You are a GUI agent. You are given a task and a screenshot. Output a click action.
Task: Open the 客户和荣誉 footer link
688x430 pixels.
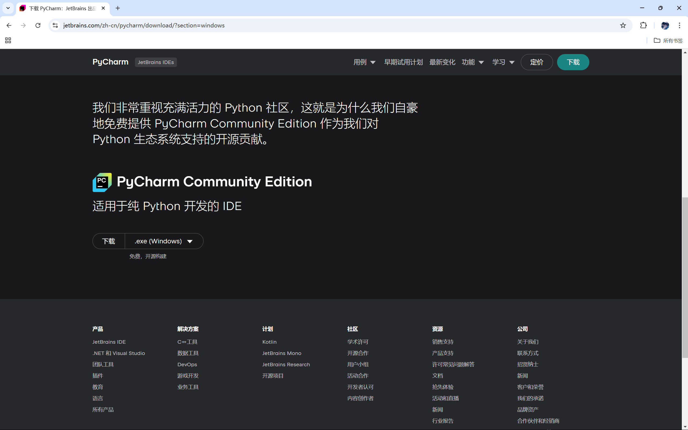tap(530, 387)
